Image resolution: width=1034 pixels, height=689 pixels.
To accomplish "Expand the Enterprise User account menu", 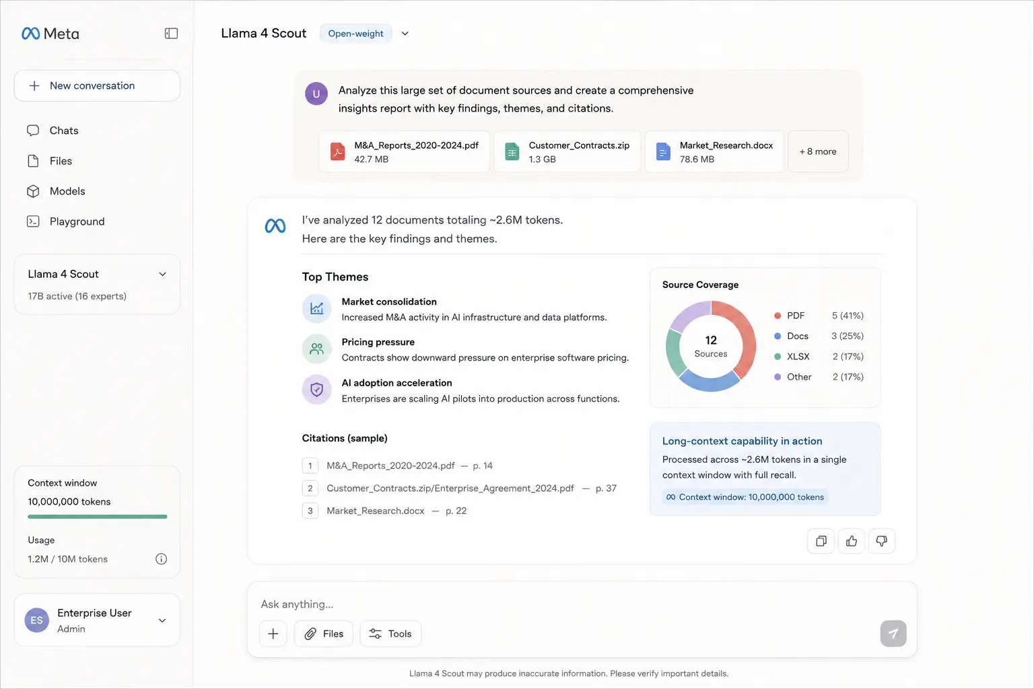I will point(97,620).
